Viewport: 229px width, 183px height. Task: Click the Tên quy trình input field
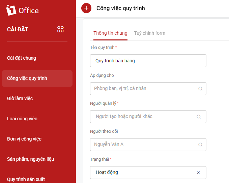pos(148,61)
